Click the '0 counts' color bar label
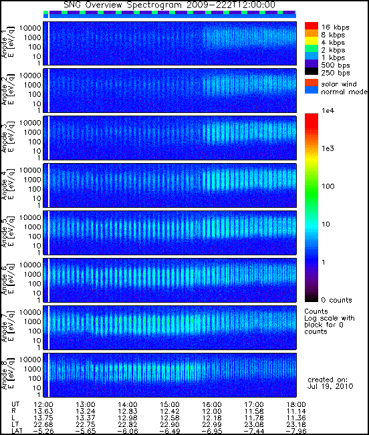The height and width of the screenshot is (435, 369). pyautogui.click(x=336, y=300)
